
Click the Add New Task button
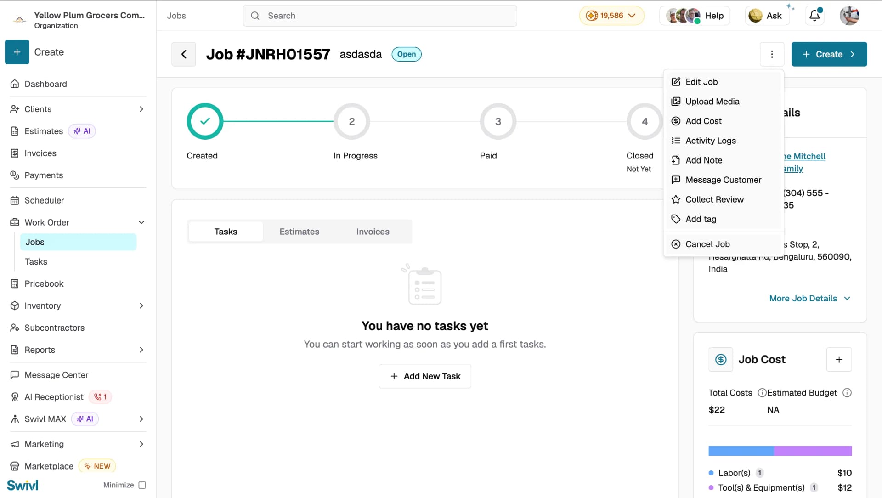425,376
